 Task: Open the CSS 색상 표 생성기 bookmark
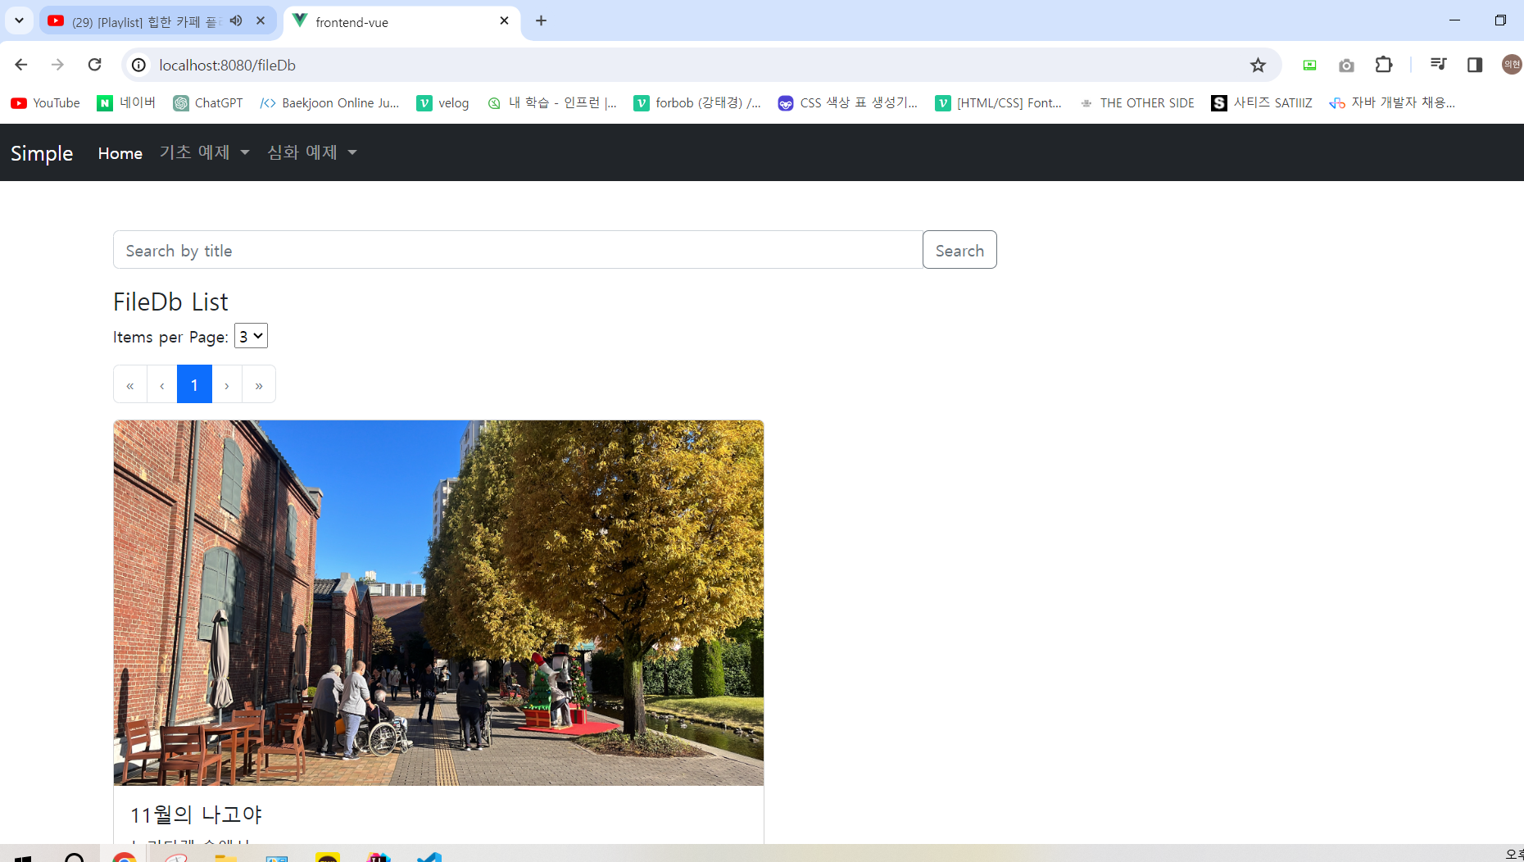pyautogui.click(x=848, y=102)
